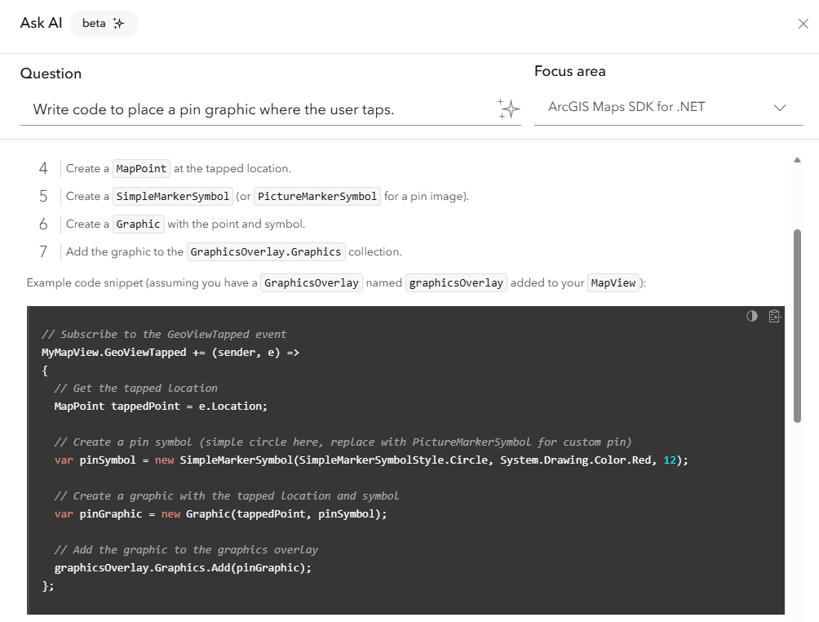Close the Ask AI panel
Screen dimensions: 819x622
tap(803, 24)
